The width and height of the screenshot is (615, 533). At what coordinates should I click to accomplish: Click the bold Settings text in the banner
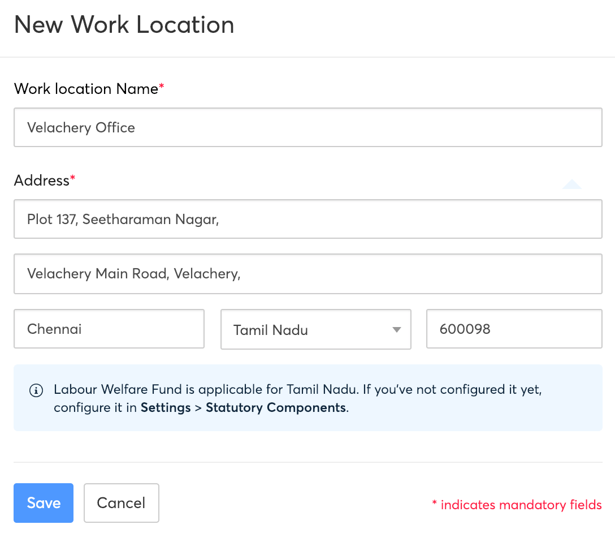pyautogui.click(x=166, y=407)
